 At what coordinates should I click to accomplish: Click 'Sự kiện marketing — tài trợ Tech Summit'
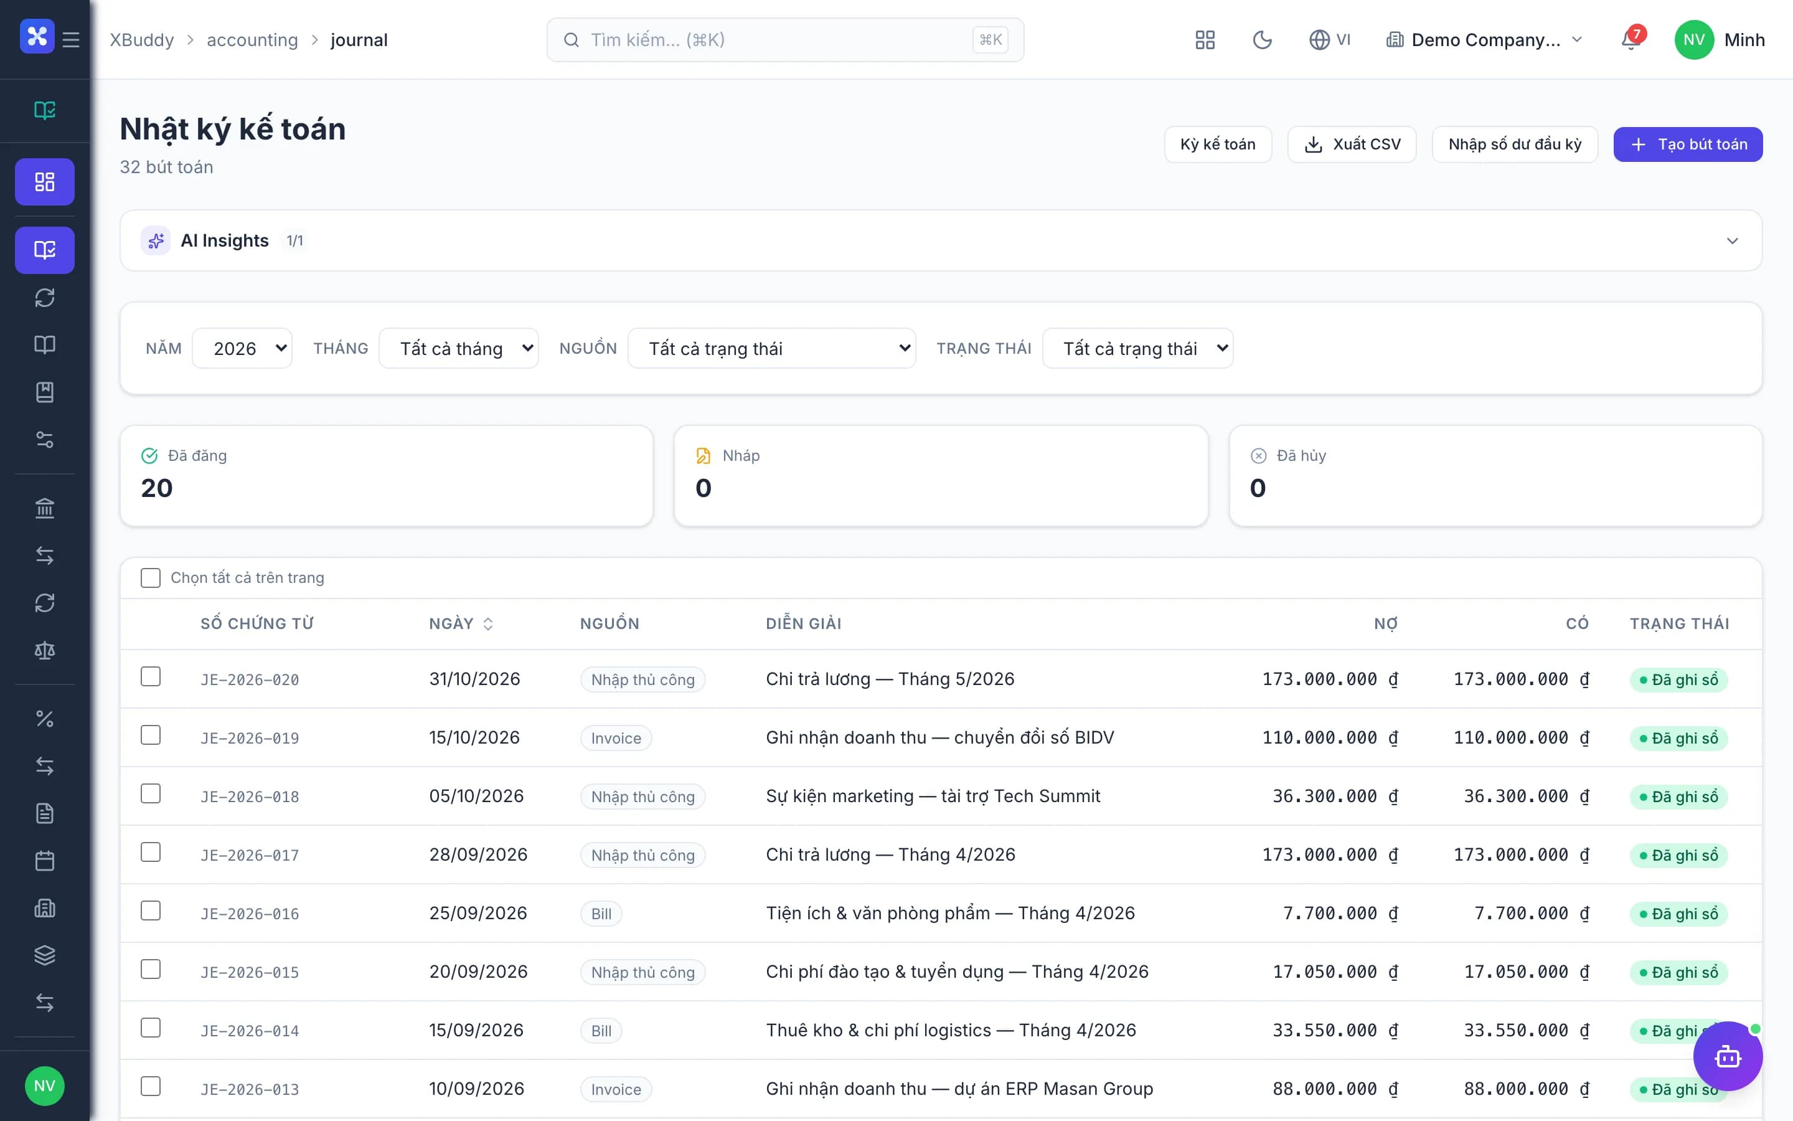pos(933,797)
